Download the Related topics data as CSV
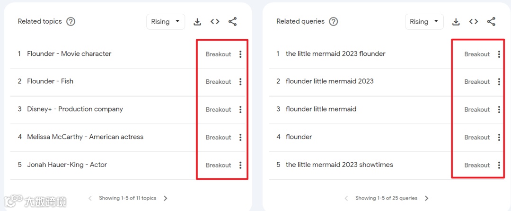Image resolution: width=511 pixels, height=211 pixels. point(197,22)
